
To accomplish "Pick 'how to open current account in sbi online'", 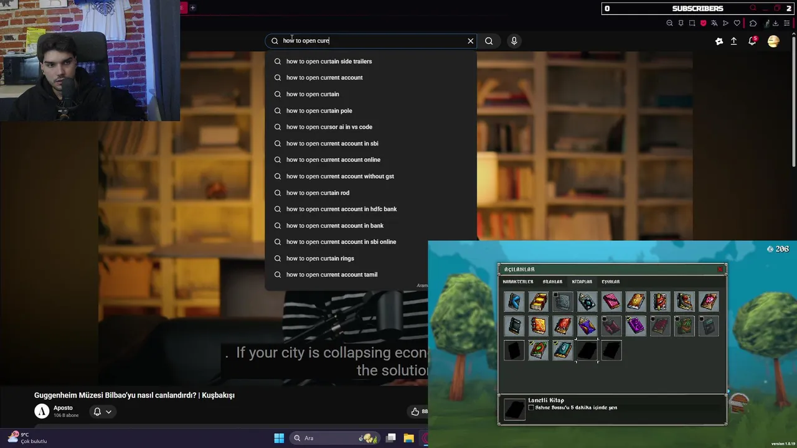I will pyautogui.click(x=370, y=242).
